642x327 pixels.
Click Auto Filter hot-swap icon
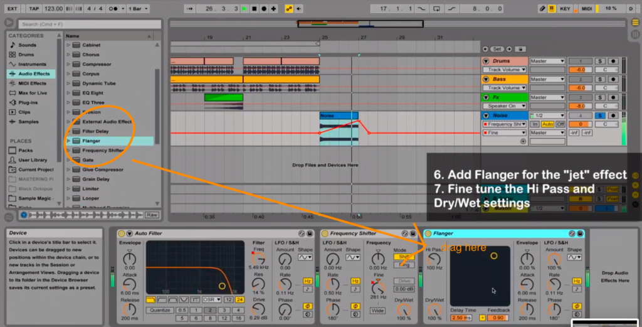(302, 233)
